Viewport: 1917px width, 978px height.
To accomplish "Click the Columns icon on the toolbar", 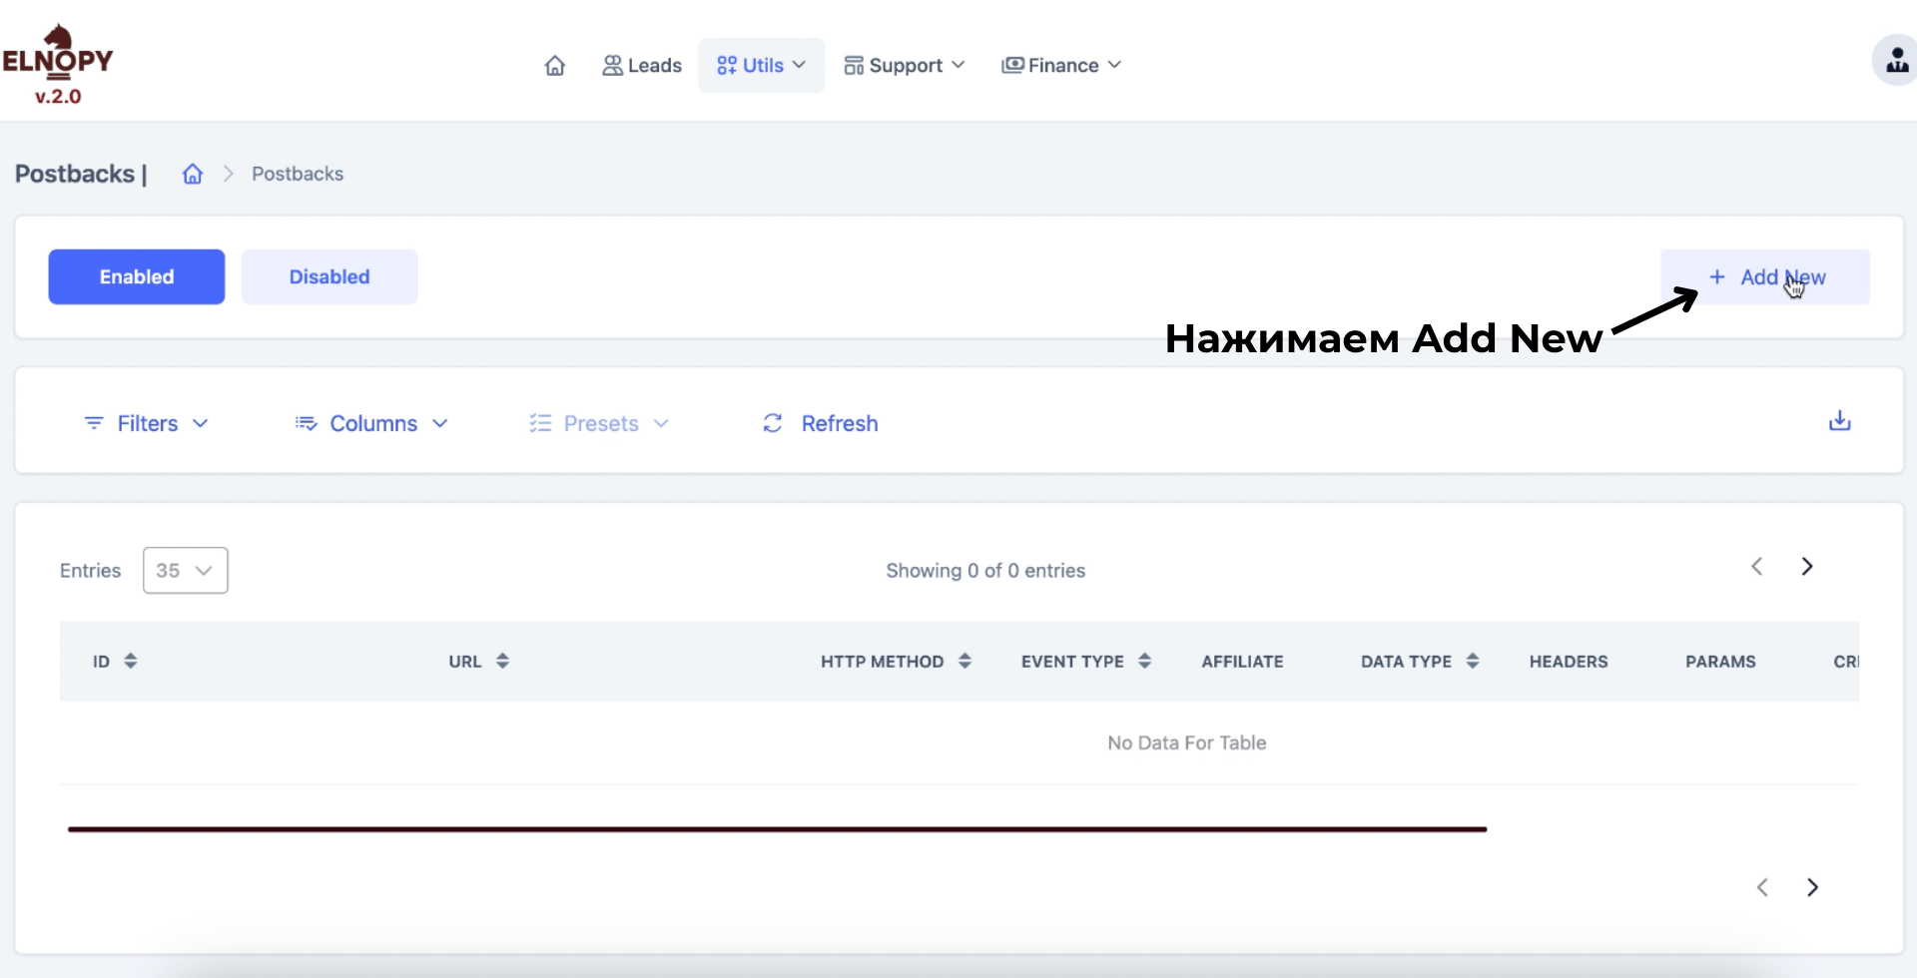I will pyautogui.click(x=307, y=423).
